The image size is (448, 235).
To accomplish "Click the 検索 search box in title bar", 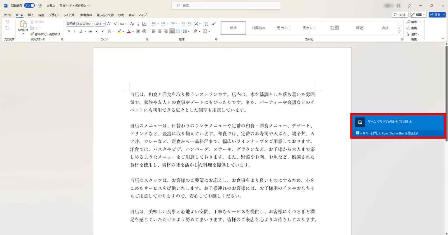I will pyautogui.click(x=226, y=6).
